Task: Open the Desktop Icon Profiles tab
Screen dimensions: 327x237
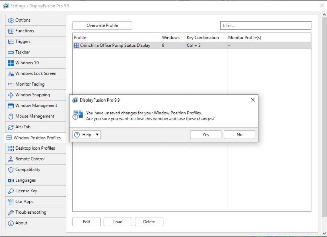Action: point(35,148)
